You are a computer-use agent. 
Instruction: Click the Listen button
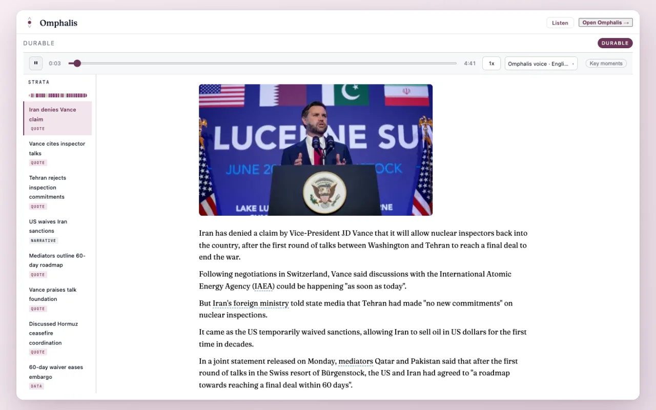[x=560, y=23]
